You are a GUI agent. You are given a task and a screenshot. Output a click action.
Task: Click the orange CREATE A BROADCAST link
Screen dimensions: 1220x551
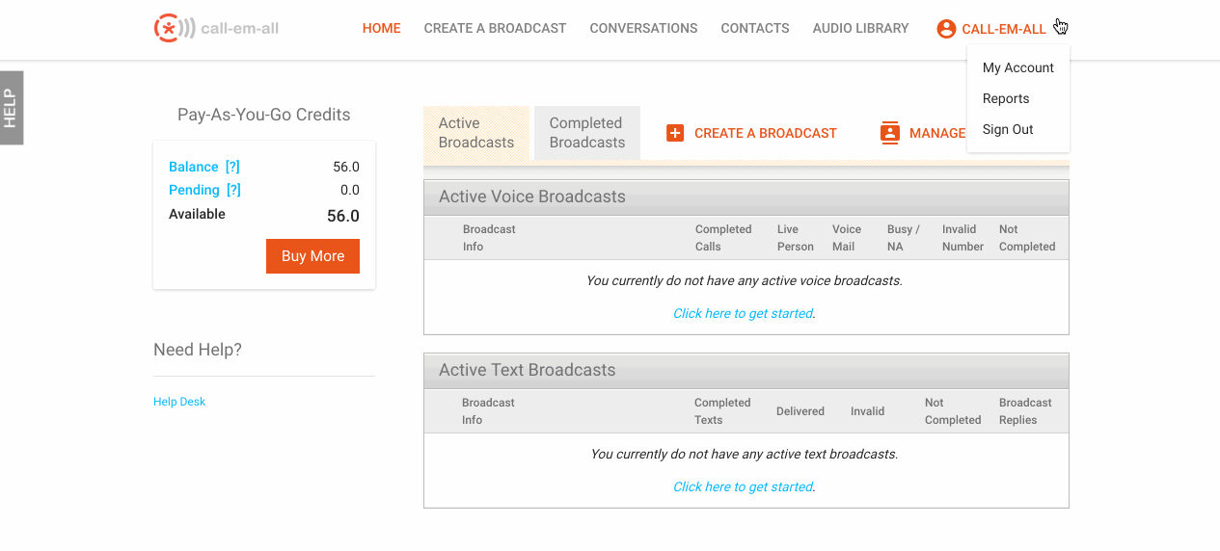(x=766, y=133)
